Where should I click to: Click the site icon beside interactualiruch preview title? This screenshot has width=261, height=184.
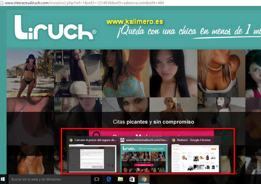(x=123, y=141)
